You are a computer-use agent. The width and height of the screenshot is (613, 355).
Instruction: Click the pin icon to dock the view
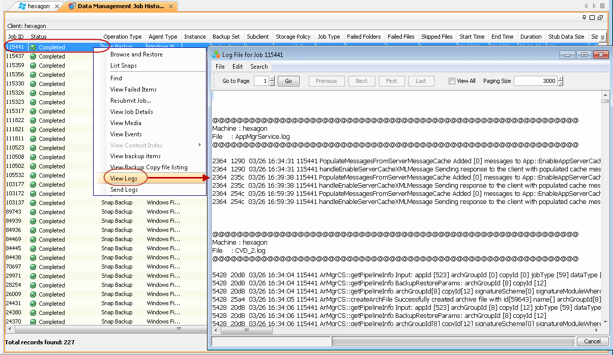(584, 18)
